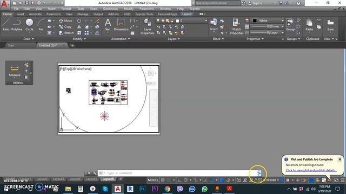Viewport: 346px width, 194px height.
Task: Click the Rotate tool icon
Action: click(79, 20)
